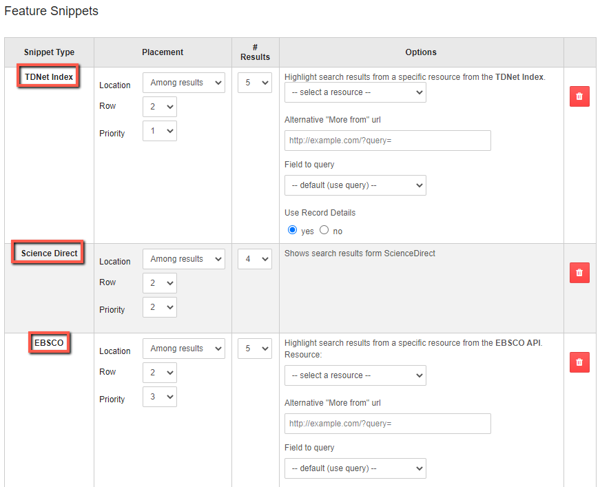Open Priority dropdown for TDNet Index
Viewport: 600px width, 487px height.
pyautogui.click(x=160, y=131)
